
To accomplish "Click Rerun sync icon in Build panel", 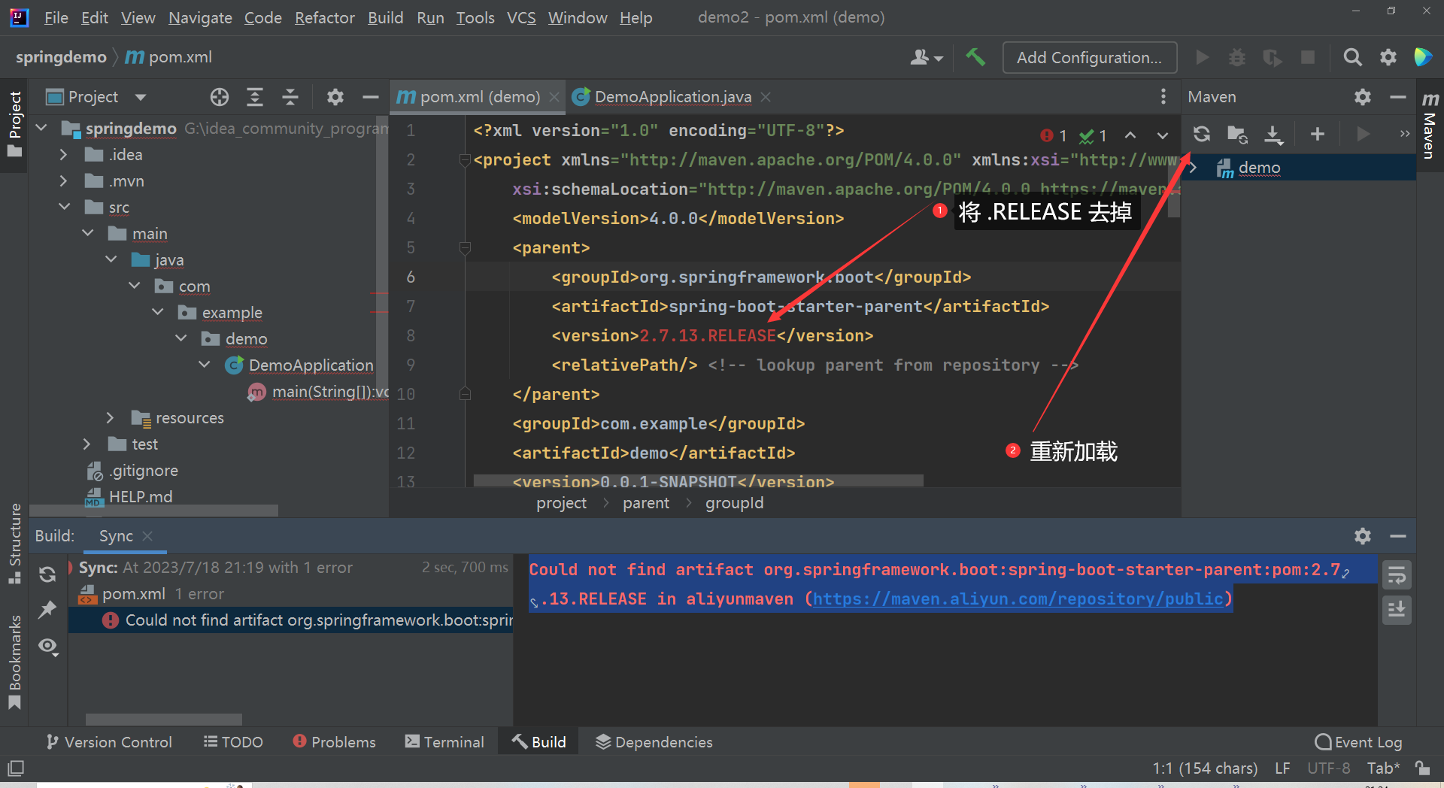I will [47, 574].
